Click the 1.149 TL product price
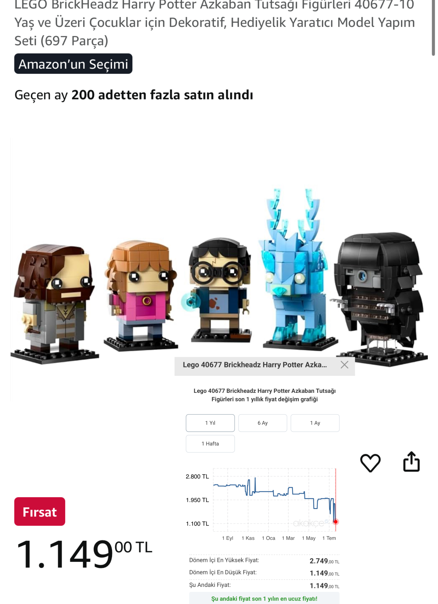This screenshot has width=438, height=604. click(84, 554)
